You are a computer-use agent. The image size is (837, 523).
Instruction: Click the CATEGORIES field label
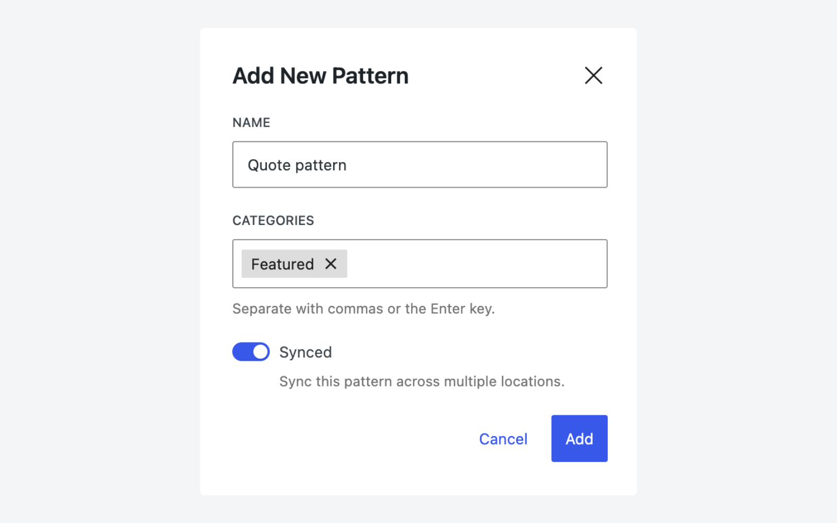coord(273,221)
